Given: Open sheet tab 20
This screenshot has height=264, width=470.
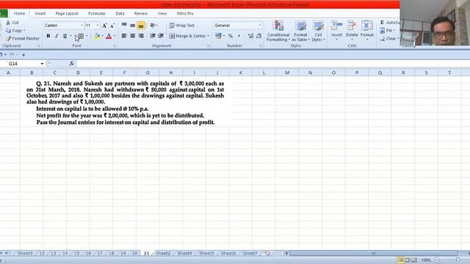Looking at the screenshot, I should click(x=134, y=253).
